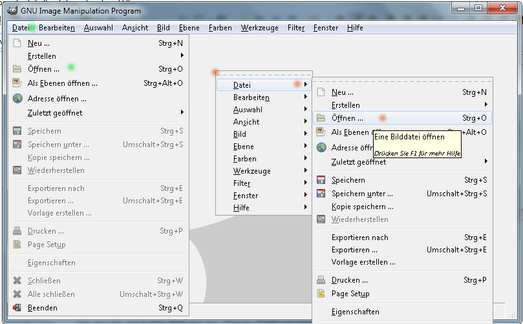523x324 pixels.
Task: Choose Exportieren nach in menu-bar Datei menu
Action: (100, 188)
